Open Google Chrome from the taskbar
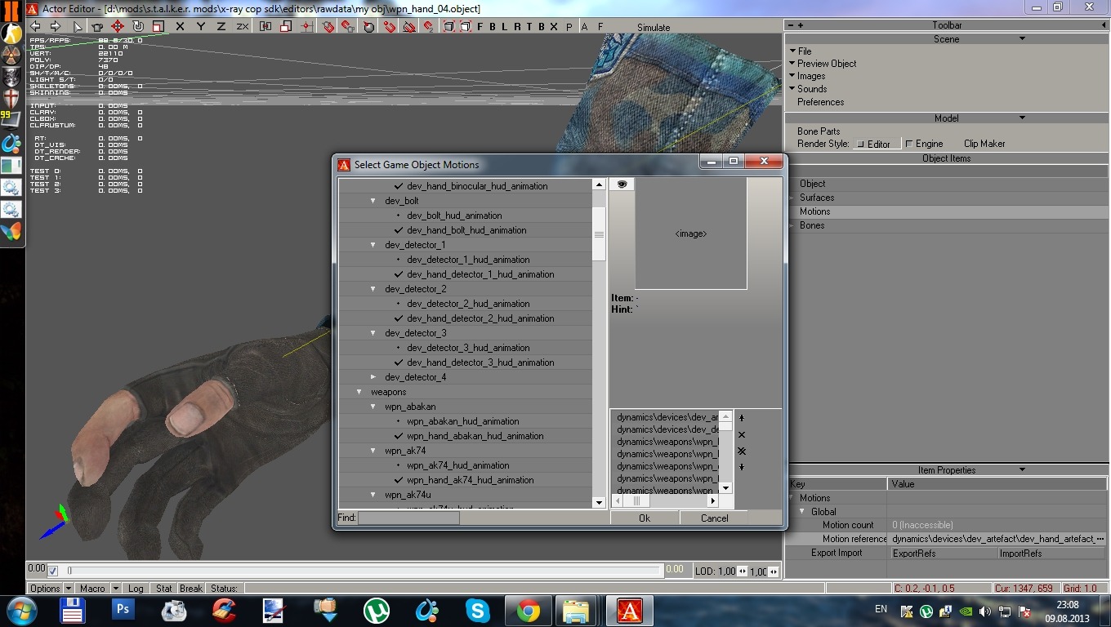 tap(528, 610)
